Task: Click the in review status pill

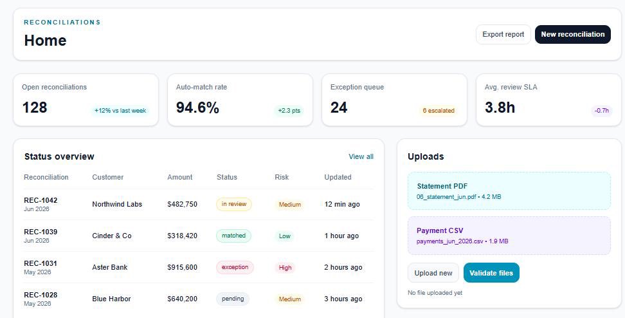Action: (234, 204)
